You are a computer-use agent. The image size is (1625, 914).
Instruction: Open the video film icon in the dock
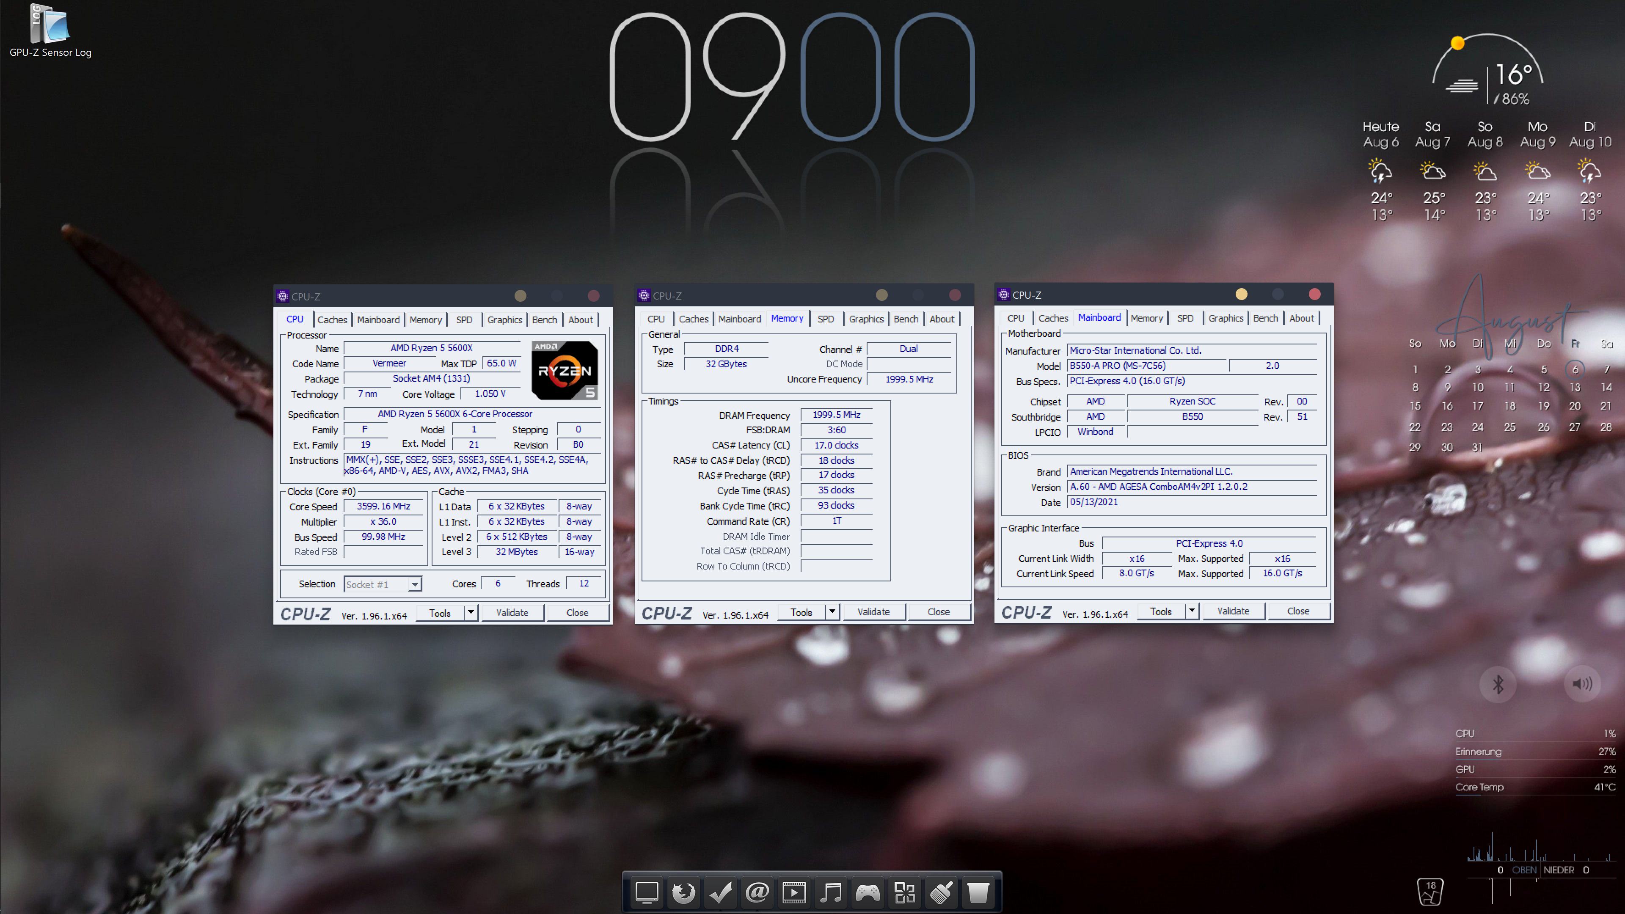pos(794,892)
